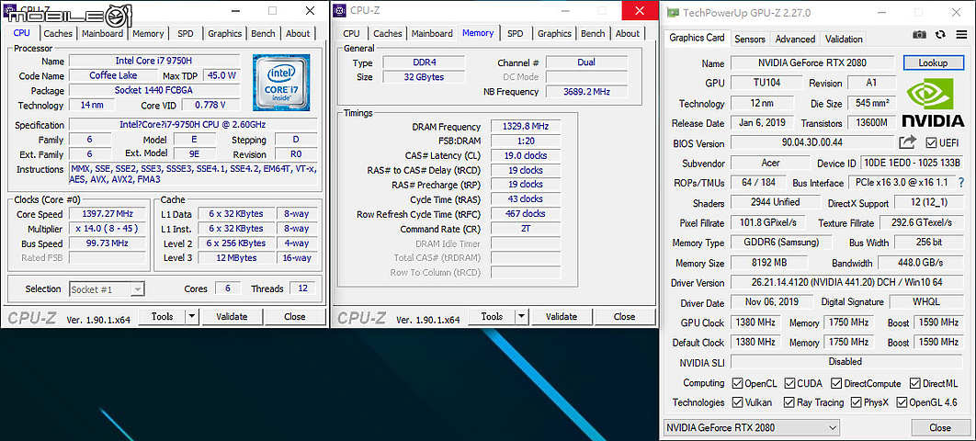Toggle the Vulkan checkbox
Viewport: 976px width, 441px height.
738,402
